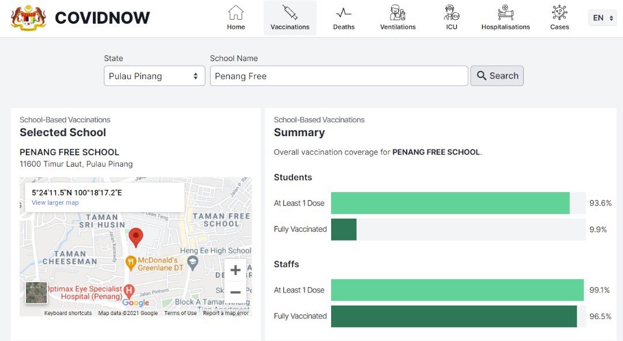Click the Home house icon
The image size is (623, 341).
(x=235, y=13)
